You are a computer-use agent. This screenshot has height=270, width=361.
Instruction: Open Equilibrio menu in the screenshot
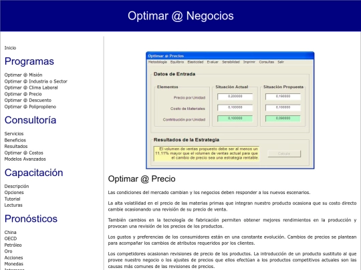click(177, 62)
